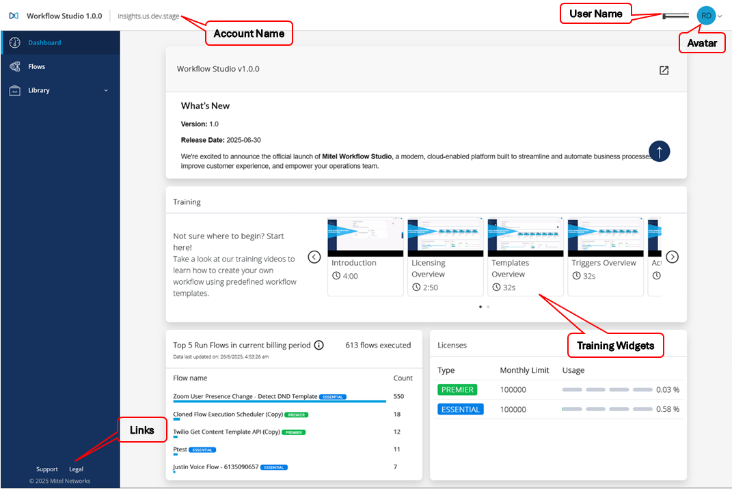This screenshot has height=489, width=732.
Task: Click the clock icon on Licensing Overview card
Action: point(416,288)
